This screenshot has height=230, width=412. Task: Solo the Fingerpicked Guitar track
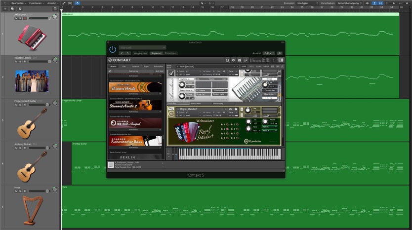[x=20, y=105]
